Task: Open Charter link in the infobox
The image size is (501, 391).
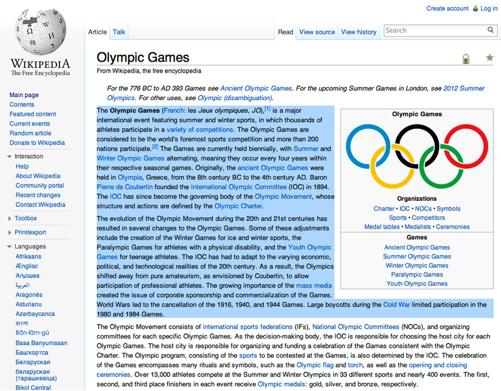Action: [384, 208]
